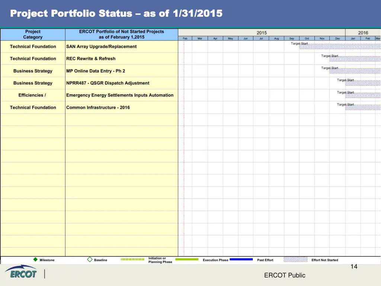
Task: Click the slide title Project Portfolio Status
Action: [116, 13]
